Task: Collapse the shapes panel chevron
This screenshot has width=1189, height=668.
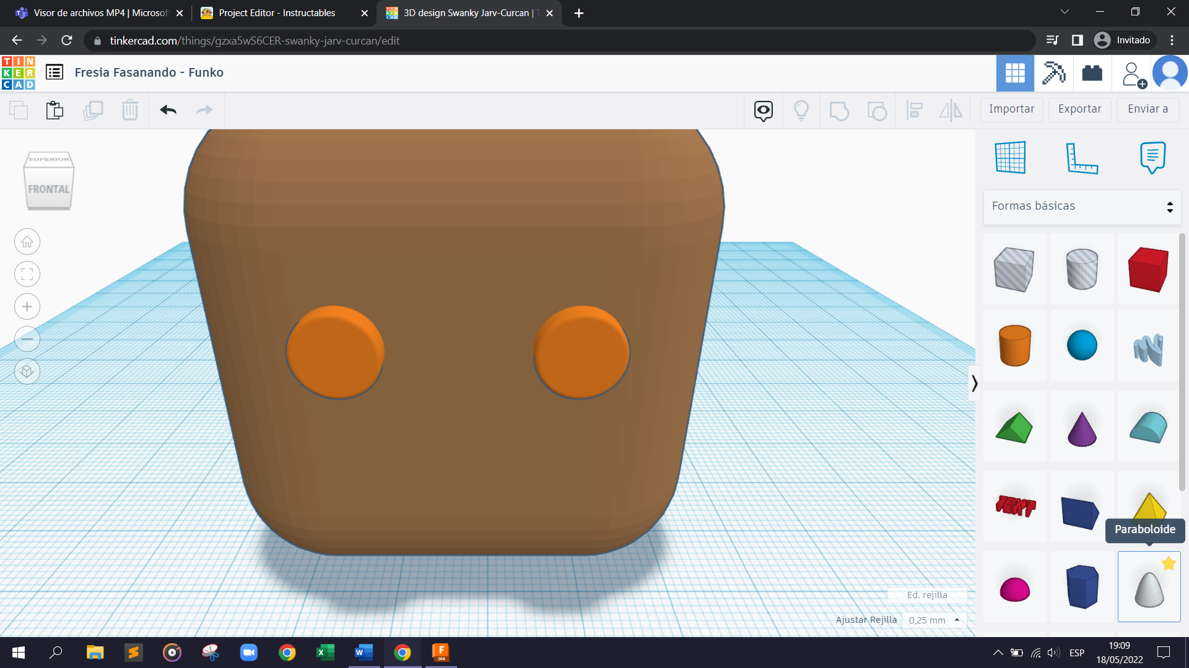Action: (x=974, y=383)
